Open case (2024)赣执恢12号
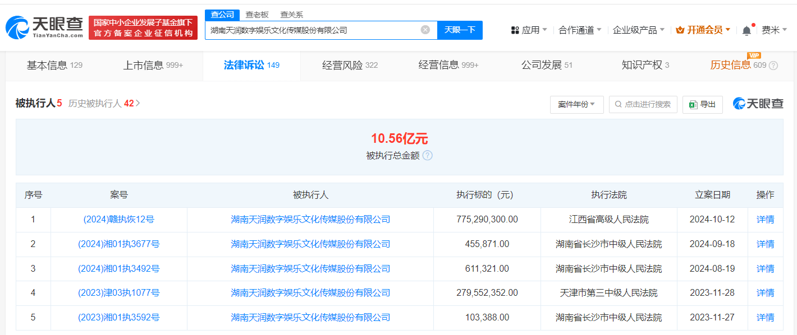This screenshot has height=335, width=797. click(119, 220)
